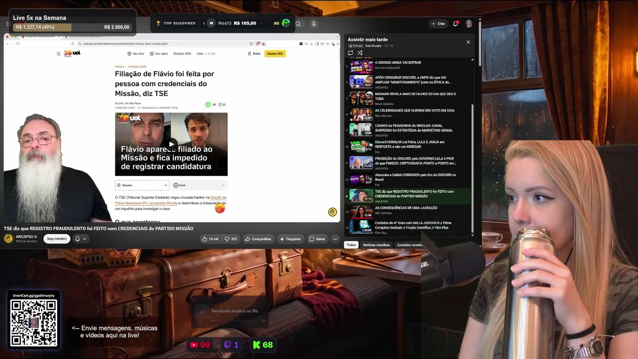Reload the page in the recorded browser
The width and height of the screenshot is (638, 359).
pos(18,43)
